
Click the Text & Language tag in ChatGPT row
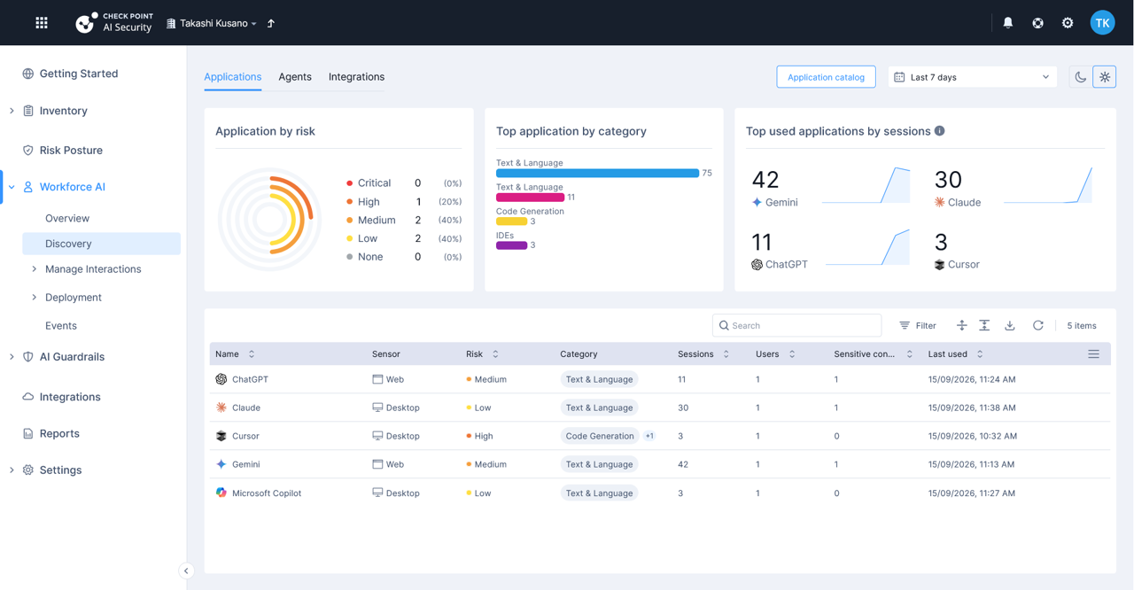coord(600,379)
